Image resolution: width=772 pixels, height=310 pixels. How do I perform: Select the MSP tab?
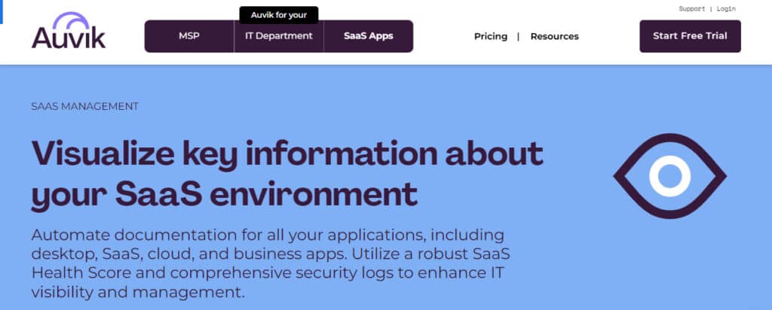[189, 36]
